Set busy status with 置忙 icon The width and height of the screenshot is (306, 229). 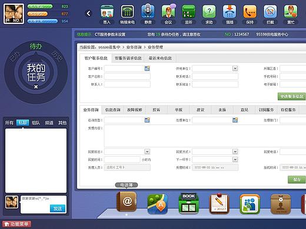pyautogui.click(x=291, y=12)
